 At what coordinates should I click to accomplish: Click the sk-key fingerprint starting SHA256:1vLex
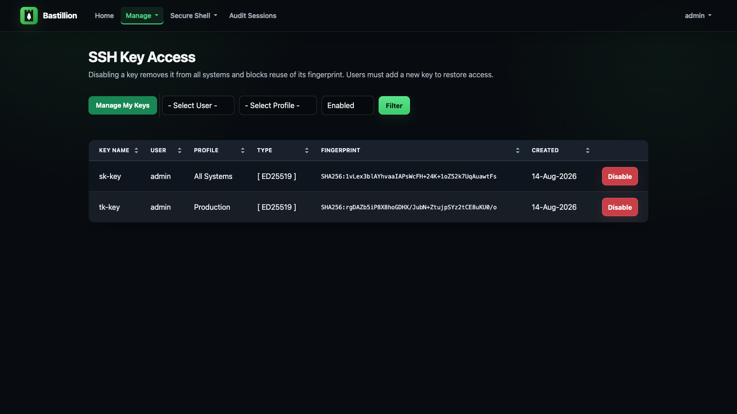pyautogui.click(x=409, y=176)
